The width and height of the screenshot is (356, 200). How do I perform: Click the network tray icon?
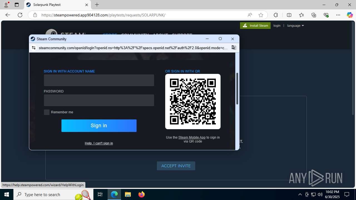[313, 194]
